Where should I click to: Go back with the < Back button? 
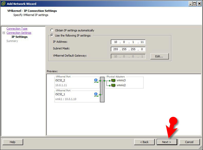coord(144,142)
